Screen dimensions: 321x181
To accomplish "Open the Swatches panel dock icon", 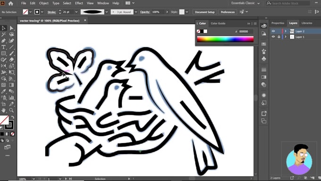I will pos(264,44).
